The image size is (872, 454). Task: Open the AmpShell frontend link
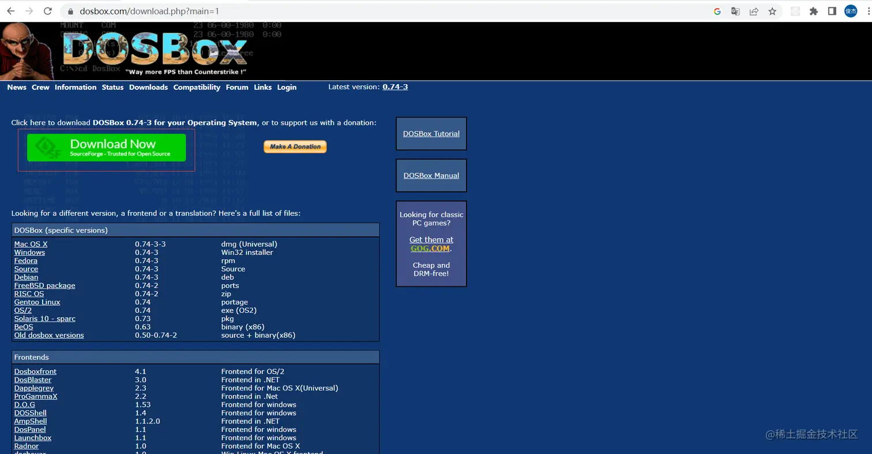pyautogui.click(x=31, y=421)
